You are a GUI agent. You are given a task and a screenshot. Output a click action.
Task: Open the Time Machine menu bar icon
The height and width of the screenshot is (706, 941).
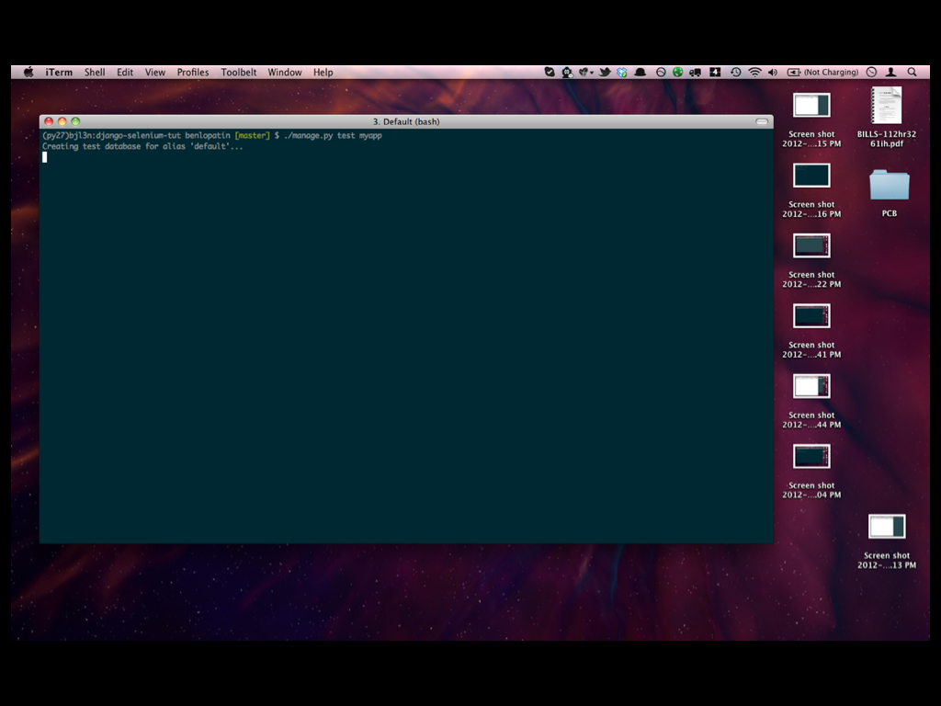click(x=736, y=72)
